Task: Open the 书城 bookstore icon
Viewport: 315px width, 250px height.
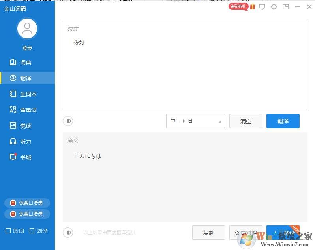Action: pos(13,157)
